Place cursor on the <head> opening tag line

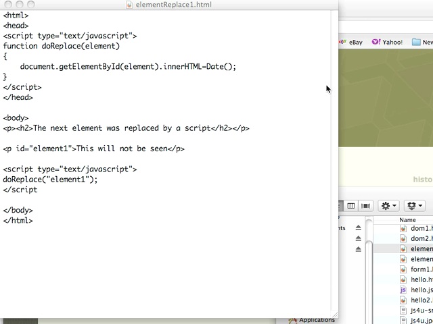[16, 26]
